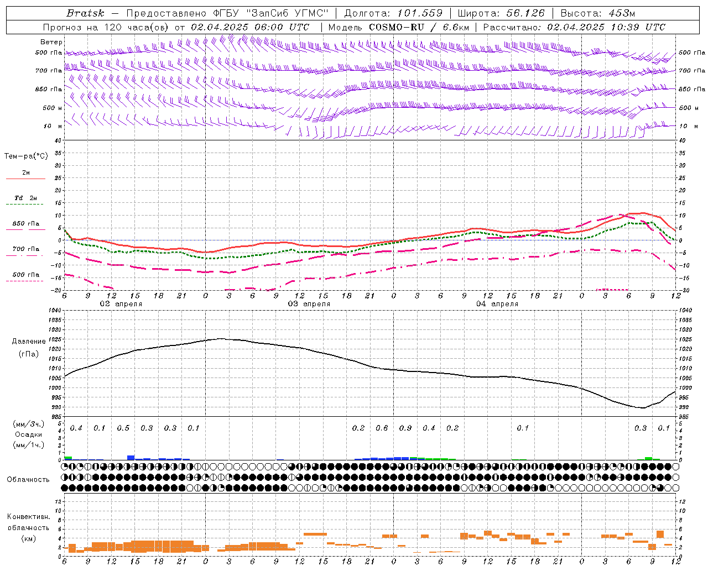Image resolution: width=708 pixels, height=566 pixels.
Task: Click the '03 апреля' date label
Action: [309, 304]
